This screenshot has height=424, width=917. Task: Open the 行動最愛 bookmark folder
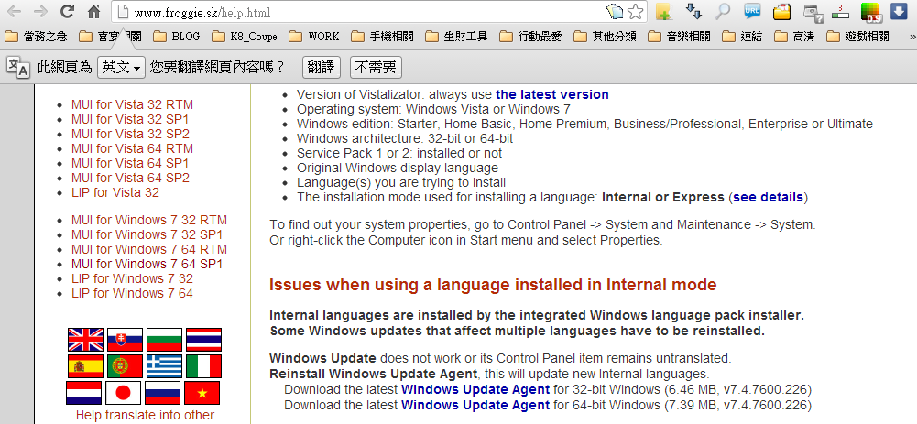point(531,37)
